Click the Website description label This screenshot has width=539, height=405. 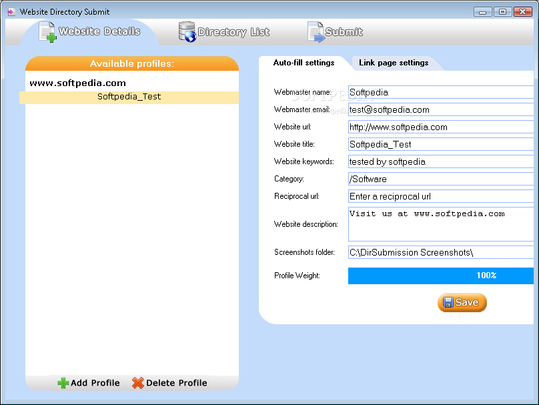(306, 224)
